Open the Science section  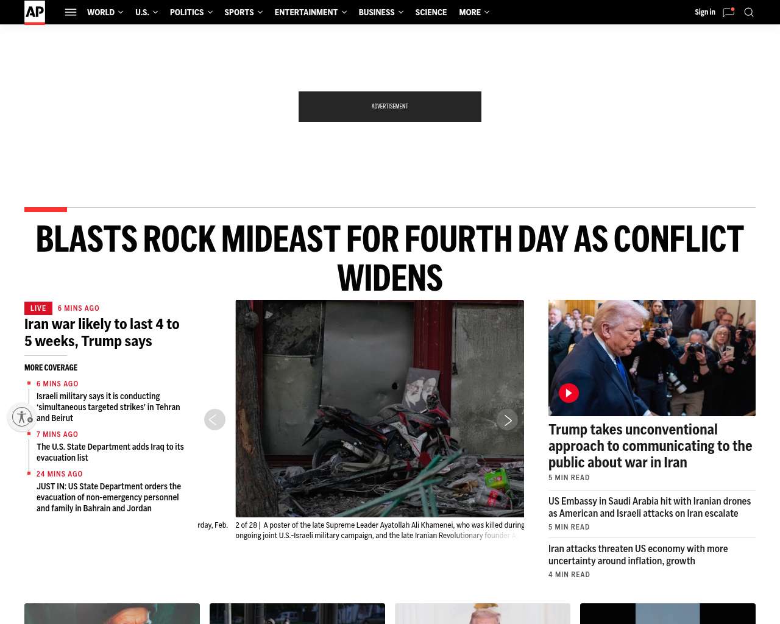coord(431,12)
